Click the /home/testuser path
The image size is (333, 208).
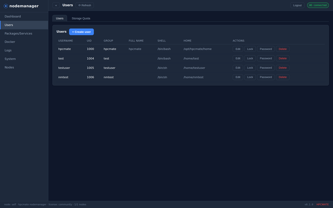click(194, 68)
